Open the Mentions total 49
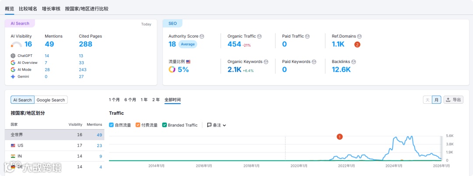This screenshot has width=473, height=176. pos(49,44)
